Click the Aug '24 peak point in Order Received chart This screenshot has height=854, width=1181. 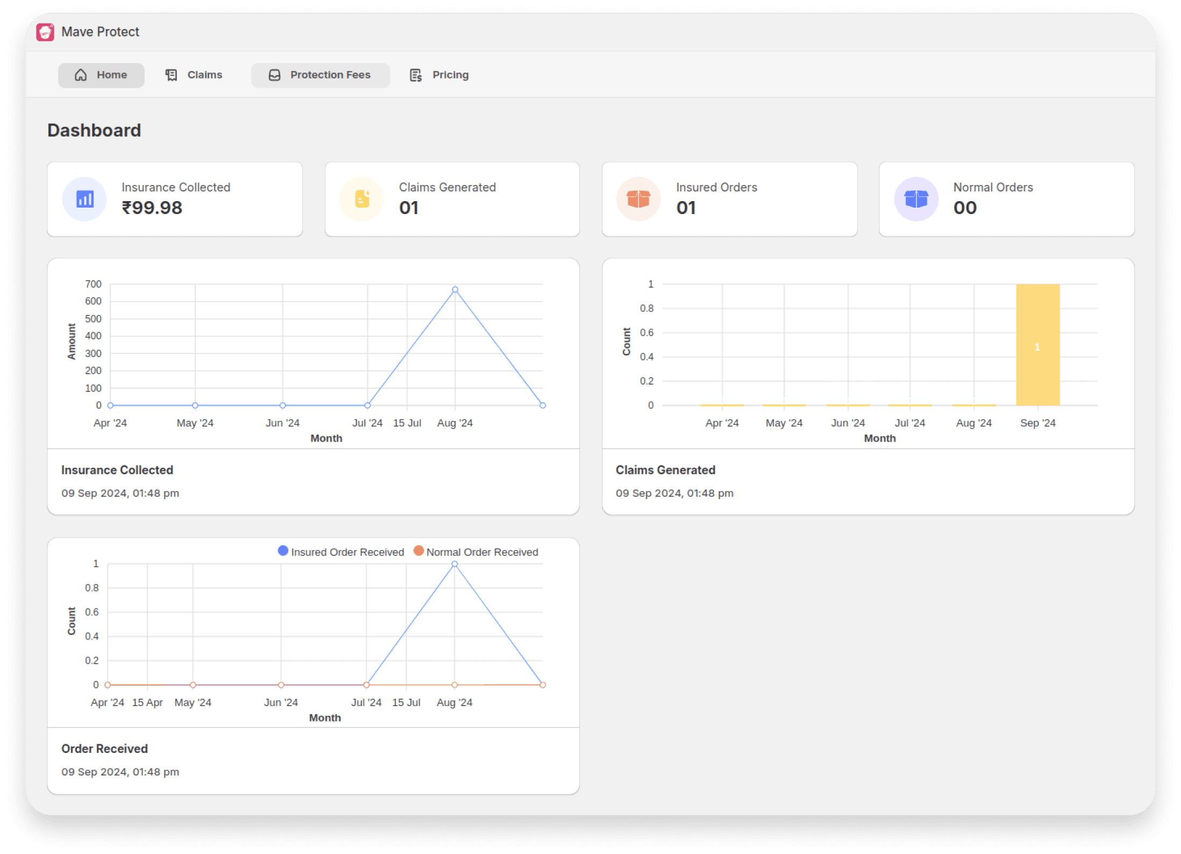coord(454,564)
